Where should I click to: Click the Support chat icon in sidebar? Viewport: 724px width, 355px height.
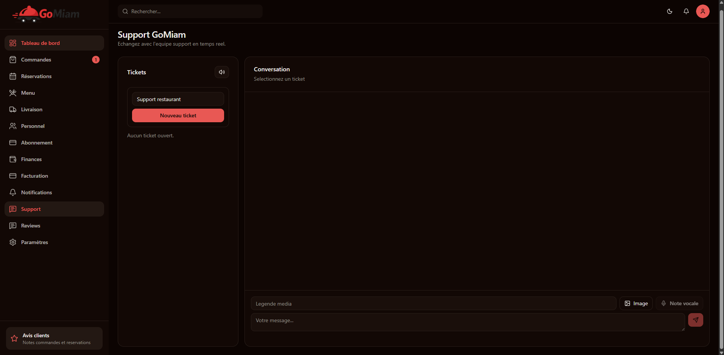click(13, 209)
